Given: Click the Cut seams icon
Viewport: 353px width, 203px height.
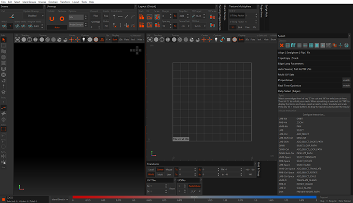Looking at the screenshot, I should click(x=12, y=16).
